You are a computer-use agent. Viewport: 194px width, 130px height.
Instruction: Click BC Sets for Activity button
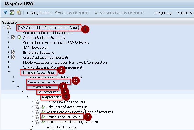click(72, 13)
